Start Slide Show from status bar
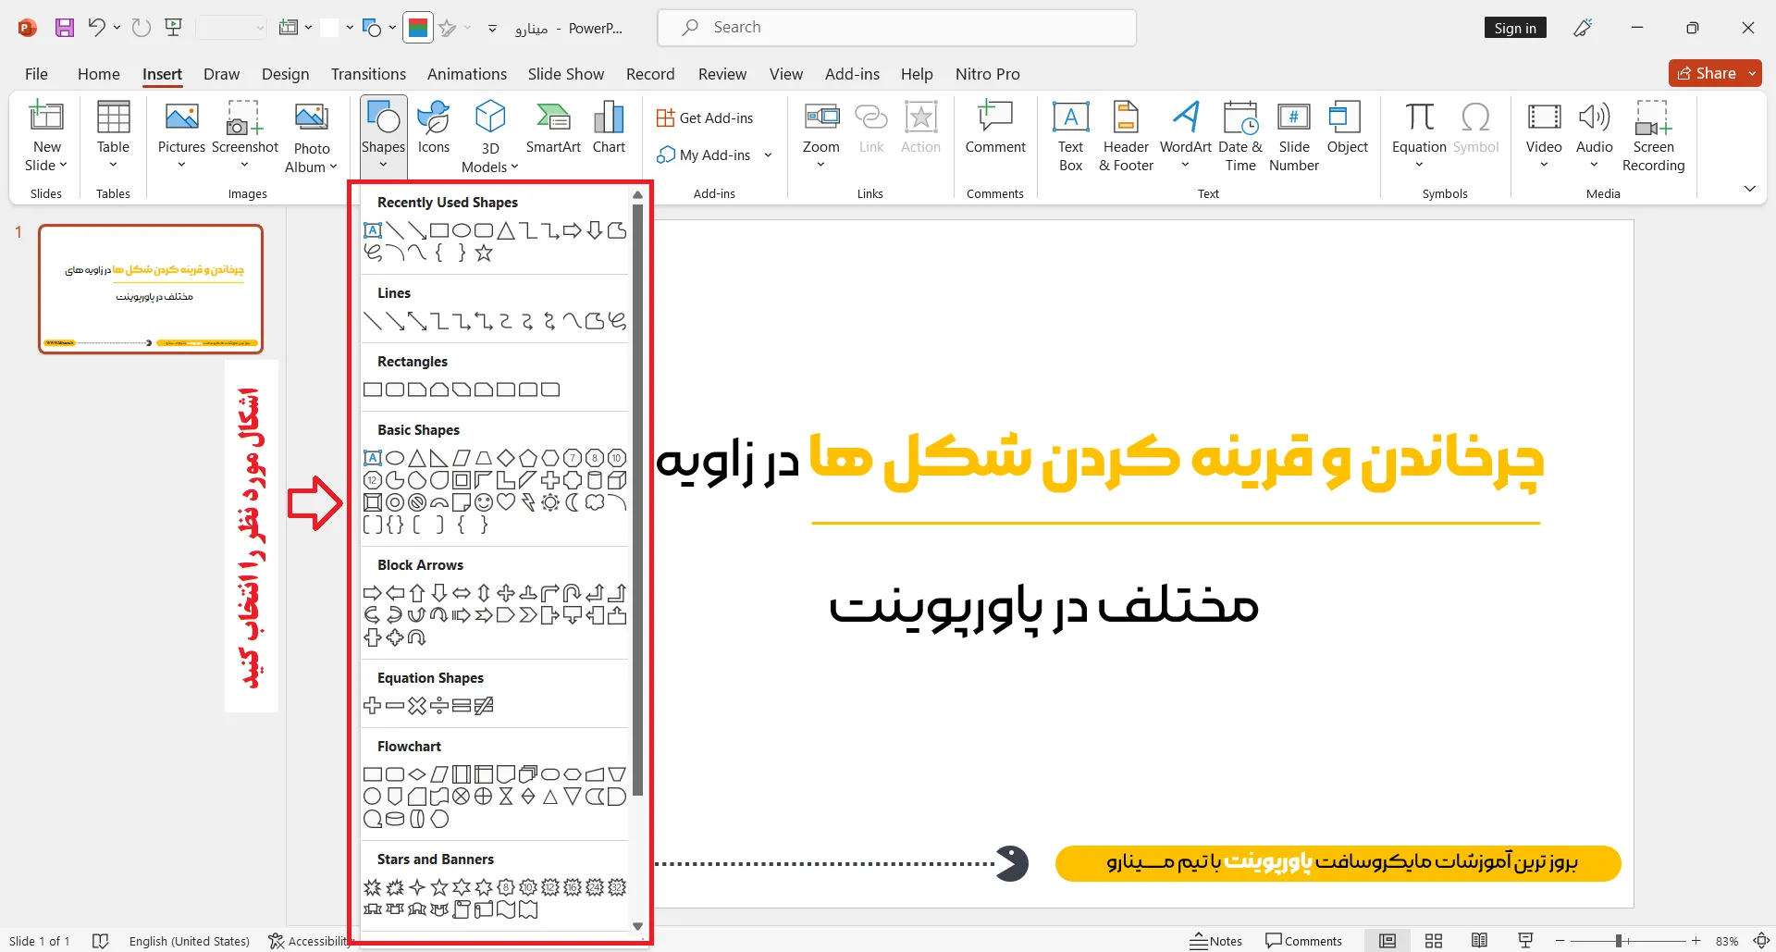 [1525, 941]
